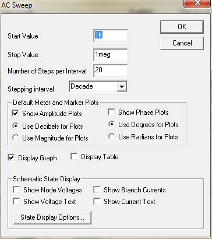Enable Display Table option
The image size is (212, 239).
point(74,157)
